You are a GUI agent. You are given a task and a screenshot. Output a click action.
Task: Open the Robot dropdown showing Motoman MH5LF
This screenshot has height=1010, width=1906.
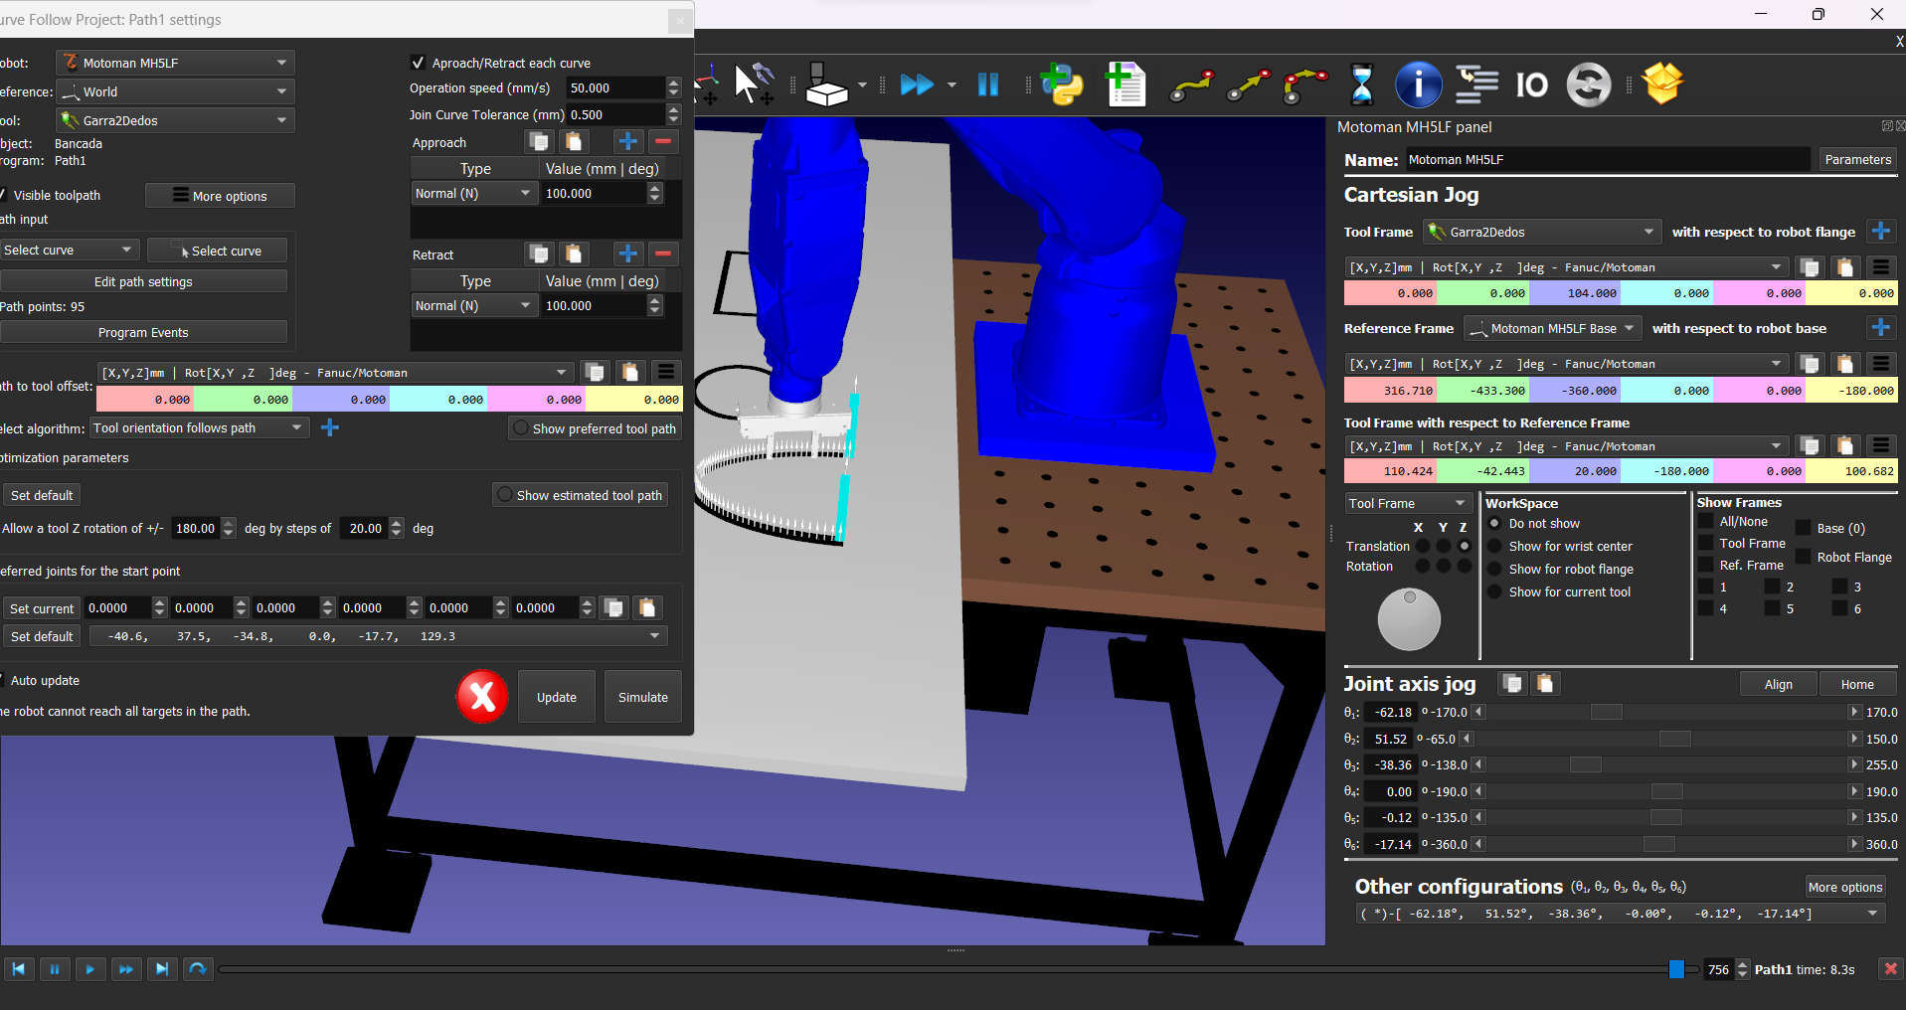click(x=176, y=63)
